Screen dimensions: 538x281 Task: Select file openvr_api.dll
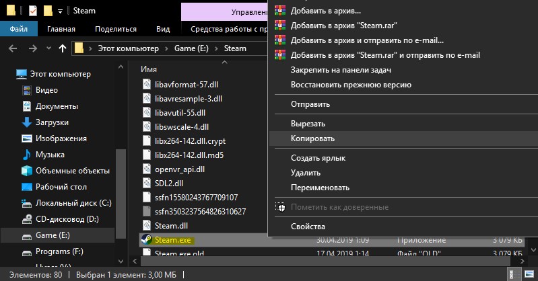click(x=180, y=169)
